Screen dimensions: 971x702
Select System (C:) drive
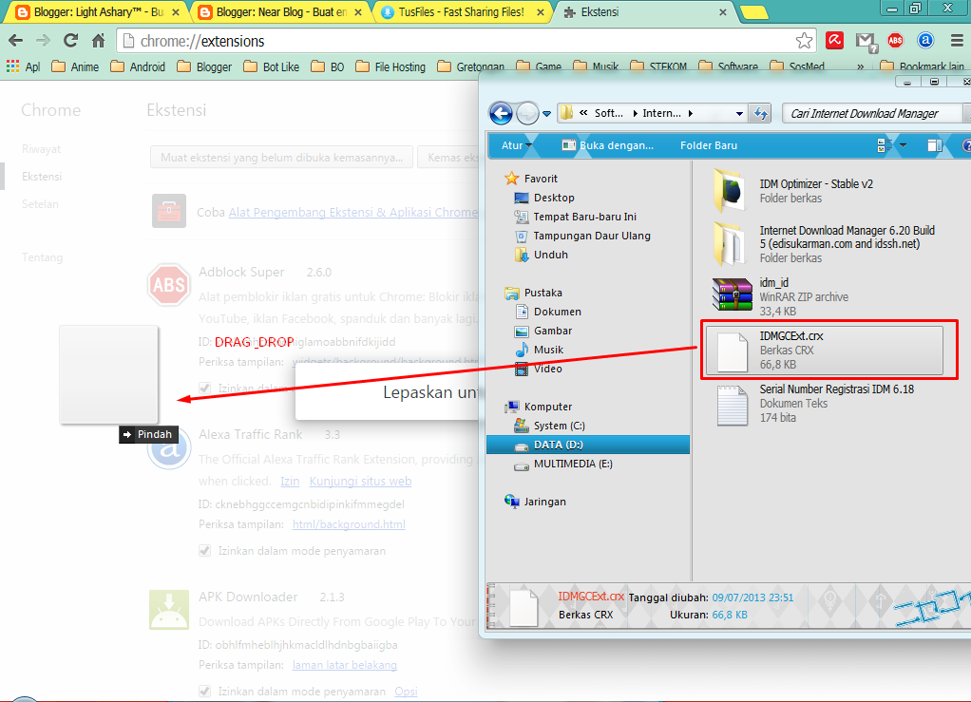[549, 426]
